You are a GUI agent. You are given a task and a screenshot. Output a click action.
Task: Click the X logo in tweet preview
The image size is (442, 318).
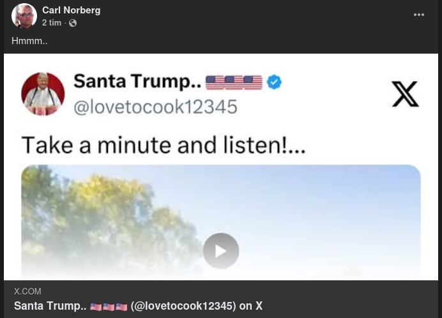pos(405,94)
